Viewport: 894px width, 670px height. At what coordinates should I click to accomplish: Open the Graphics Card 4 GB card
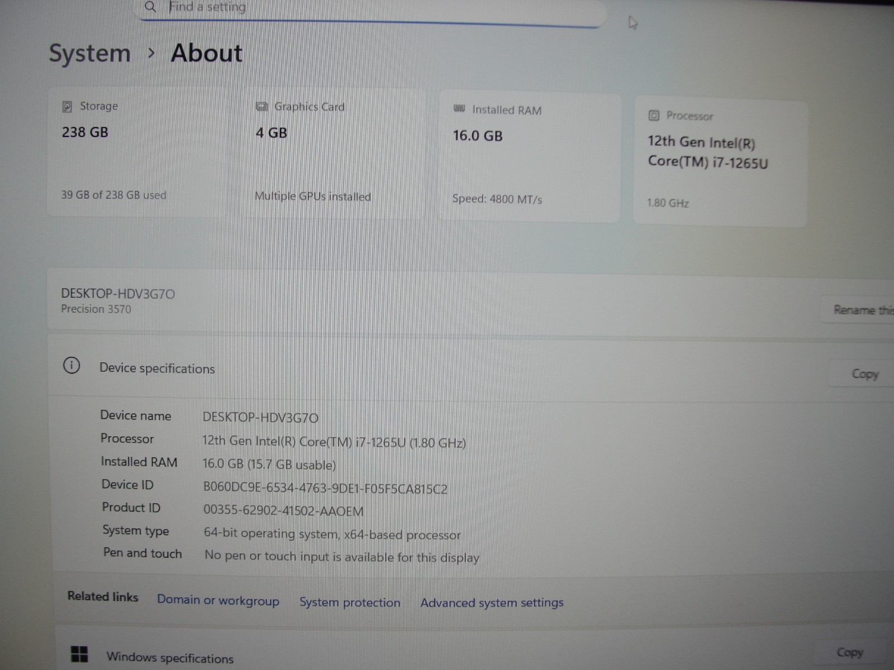[x=334, y=153]
